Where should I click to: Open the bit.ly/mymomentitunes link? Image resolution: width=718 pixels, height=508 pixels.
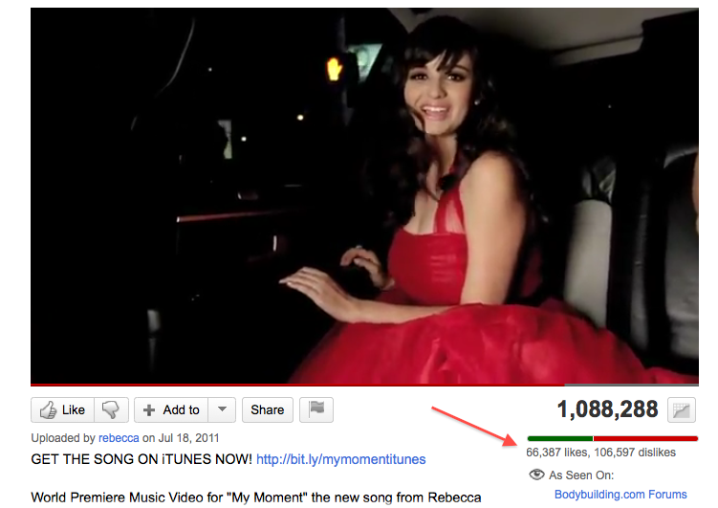pos(340,459)
